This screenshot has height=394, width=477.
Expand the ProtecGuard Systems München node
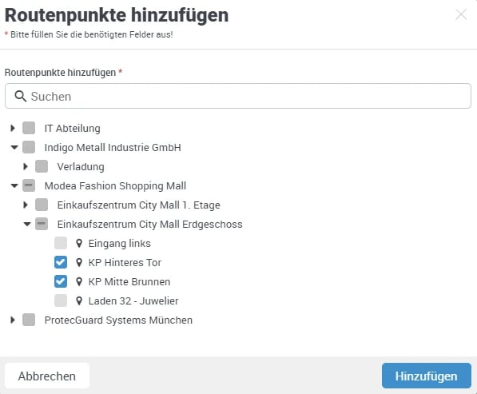[13, 320]
